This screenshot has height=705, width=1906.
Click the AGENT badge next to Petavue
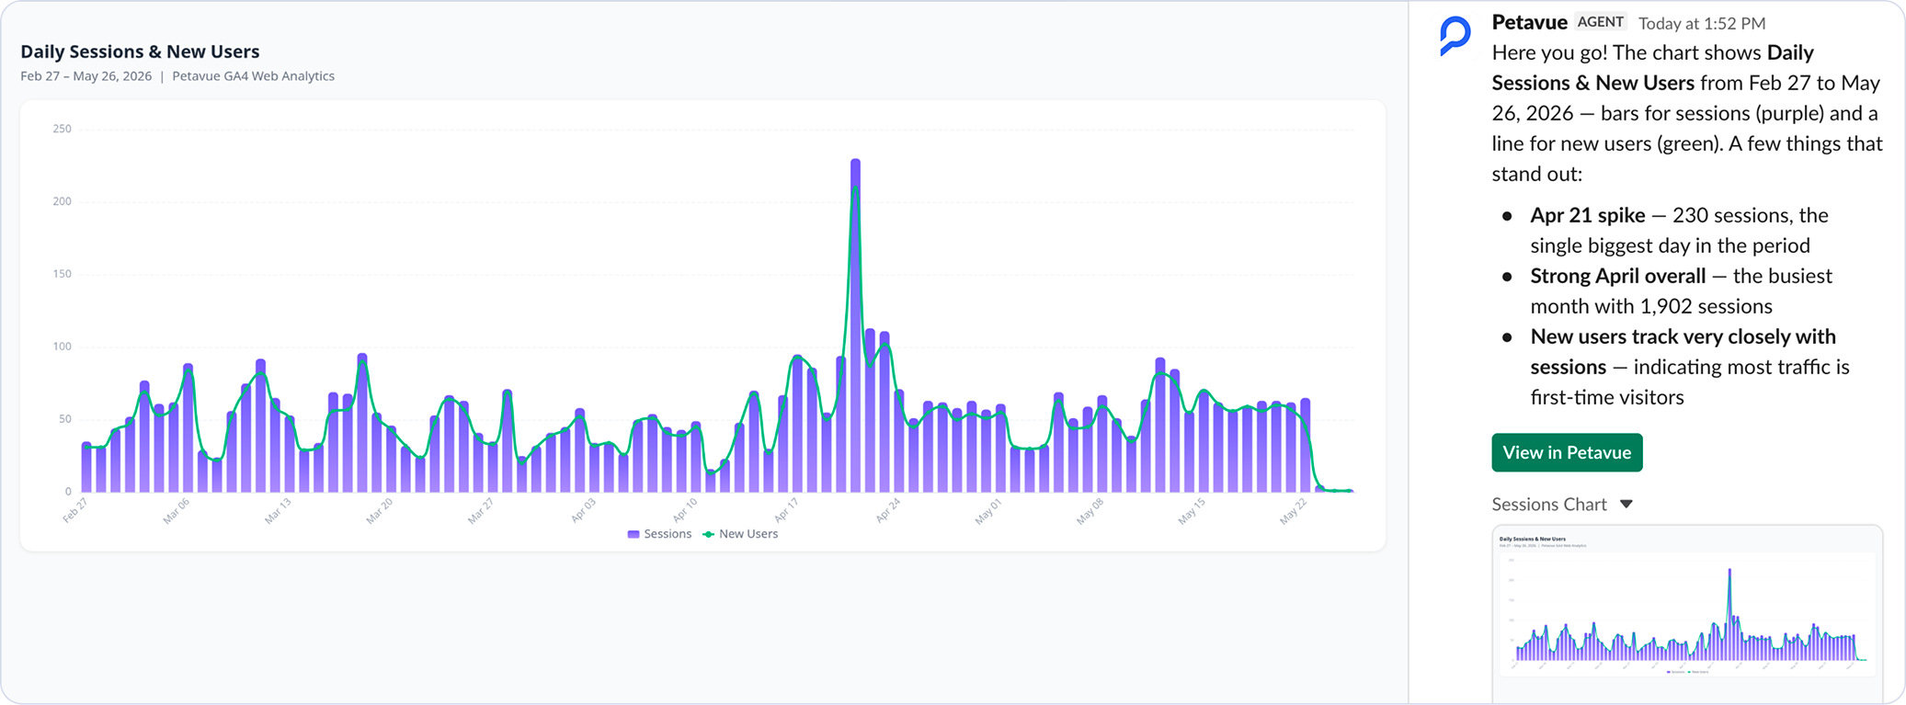[1601, 22]
